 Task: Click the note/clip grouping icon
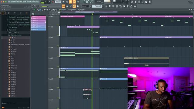78,6
